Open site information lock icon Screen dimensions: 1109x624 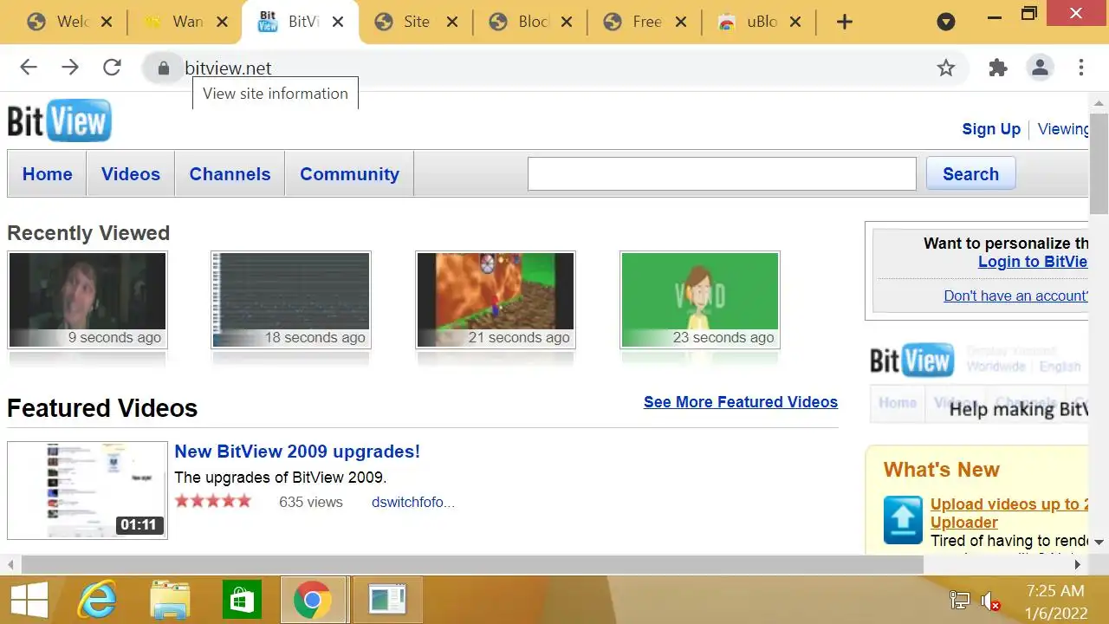tap(163, 68)
